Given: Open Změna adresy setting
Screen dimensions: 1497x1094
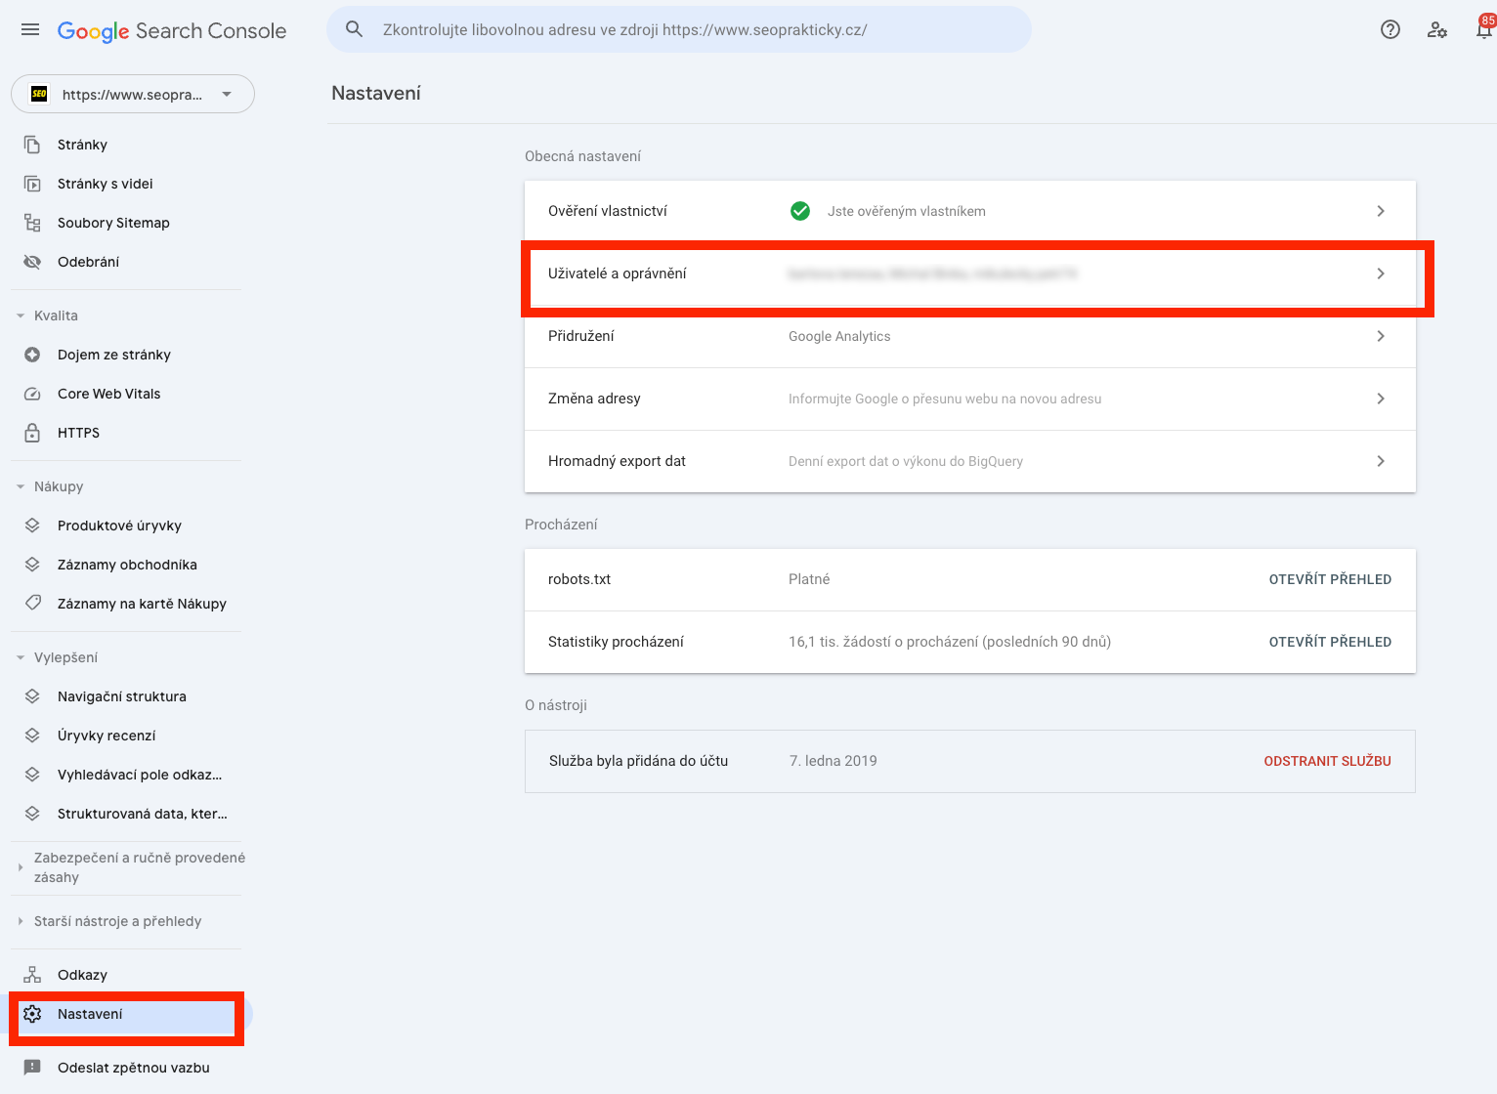Looking at the screenshot, I should [970, 399].
